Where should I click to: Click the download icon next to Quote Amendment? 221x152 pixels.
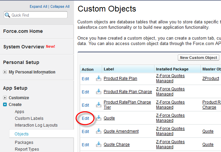pos(99,131)
